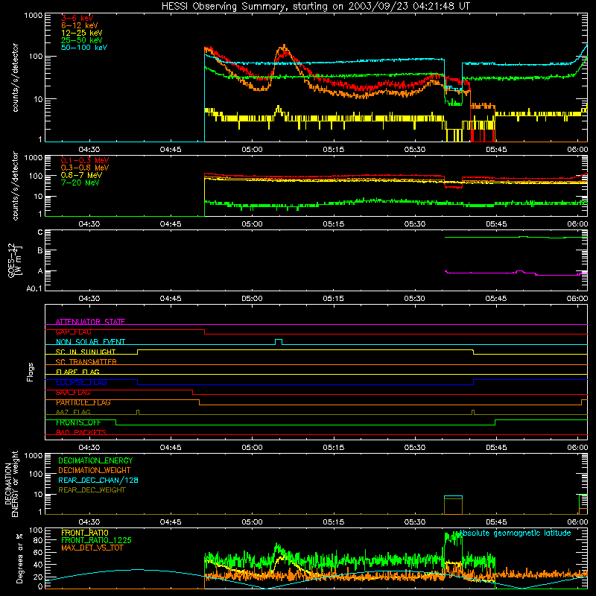Image resolution: width=596 pixels, height=596 pixels.
Task: Select the FLARE_FLAG label
Action: coord(77,372)
